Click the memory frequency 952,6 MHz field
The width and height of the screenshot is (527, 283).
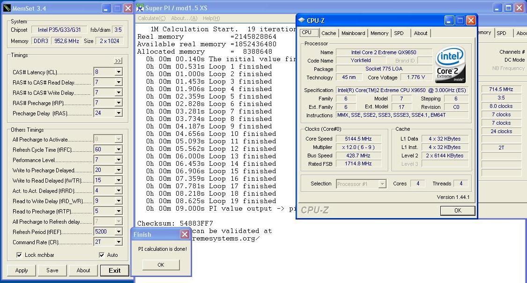tap(67, 41)
